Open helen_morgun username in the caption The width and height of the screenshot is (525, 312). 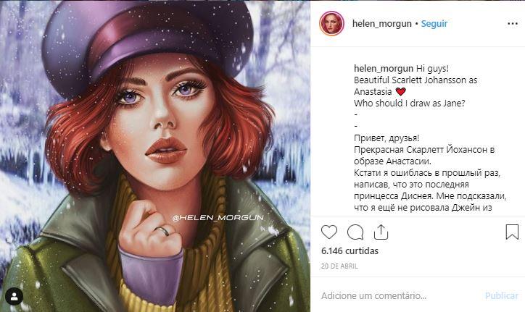click(x=384, y=69)
